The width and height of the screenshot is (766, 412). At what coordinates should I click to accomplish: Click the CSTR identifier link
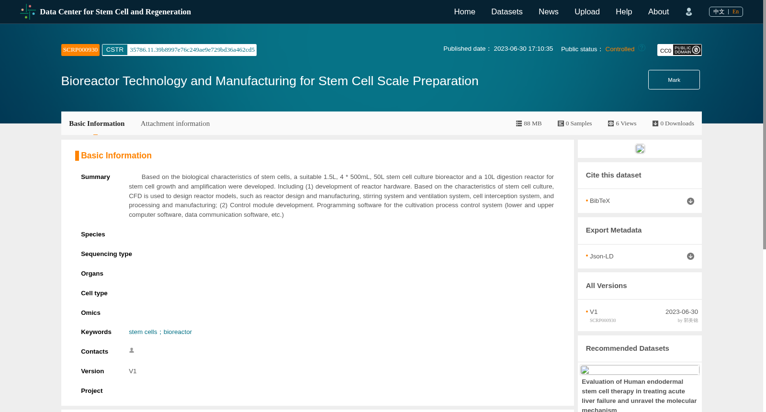coord(179,50)
